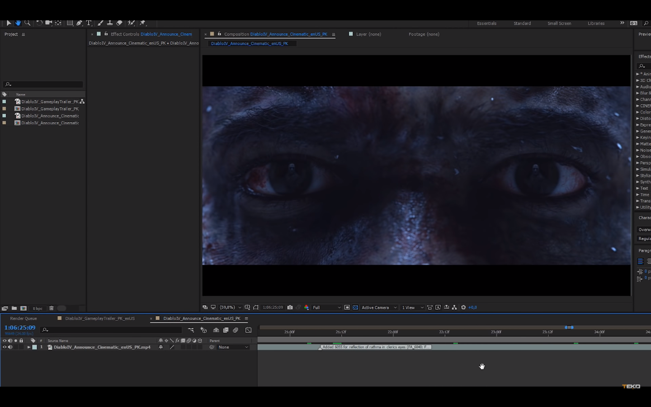Switch to Small Screen workspace
The height and width of the screenshot is (407, 651).
click(x=559, y=24)
